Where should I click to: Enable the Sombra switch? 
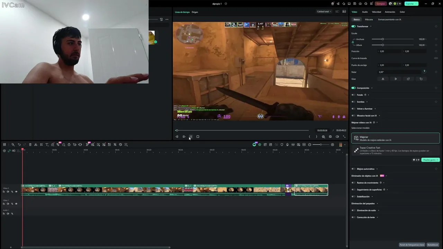(x=353, y=102)
